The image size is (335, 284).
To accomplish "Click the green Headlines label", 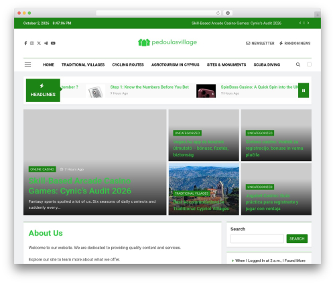I will (x=43, y=91).
